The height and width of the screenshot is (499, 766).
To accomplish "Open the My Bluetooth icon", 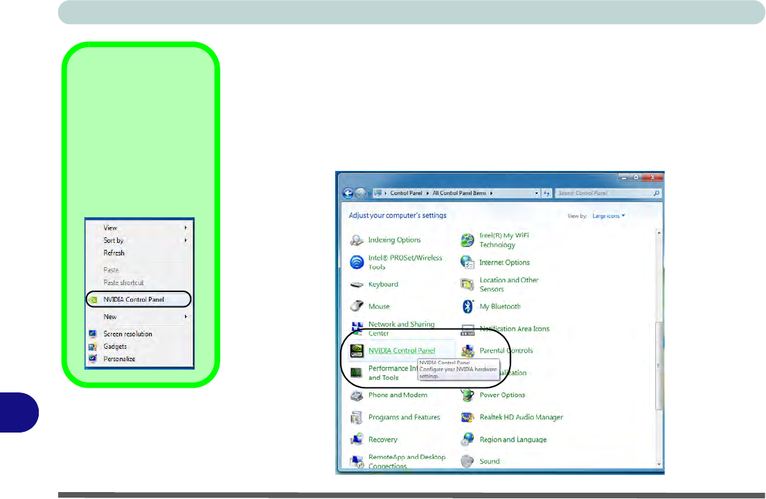I will pos(467,306).
